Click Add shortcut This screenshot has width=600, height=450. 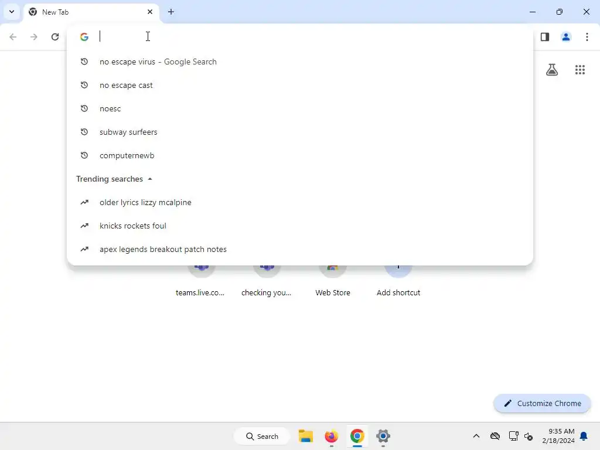click(398, 281)
